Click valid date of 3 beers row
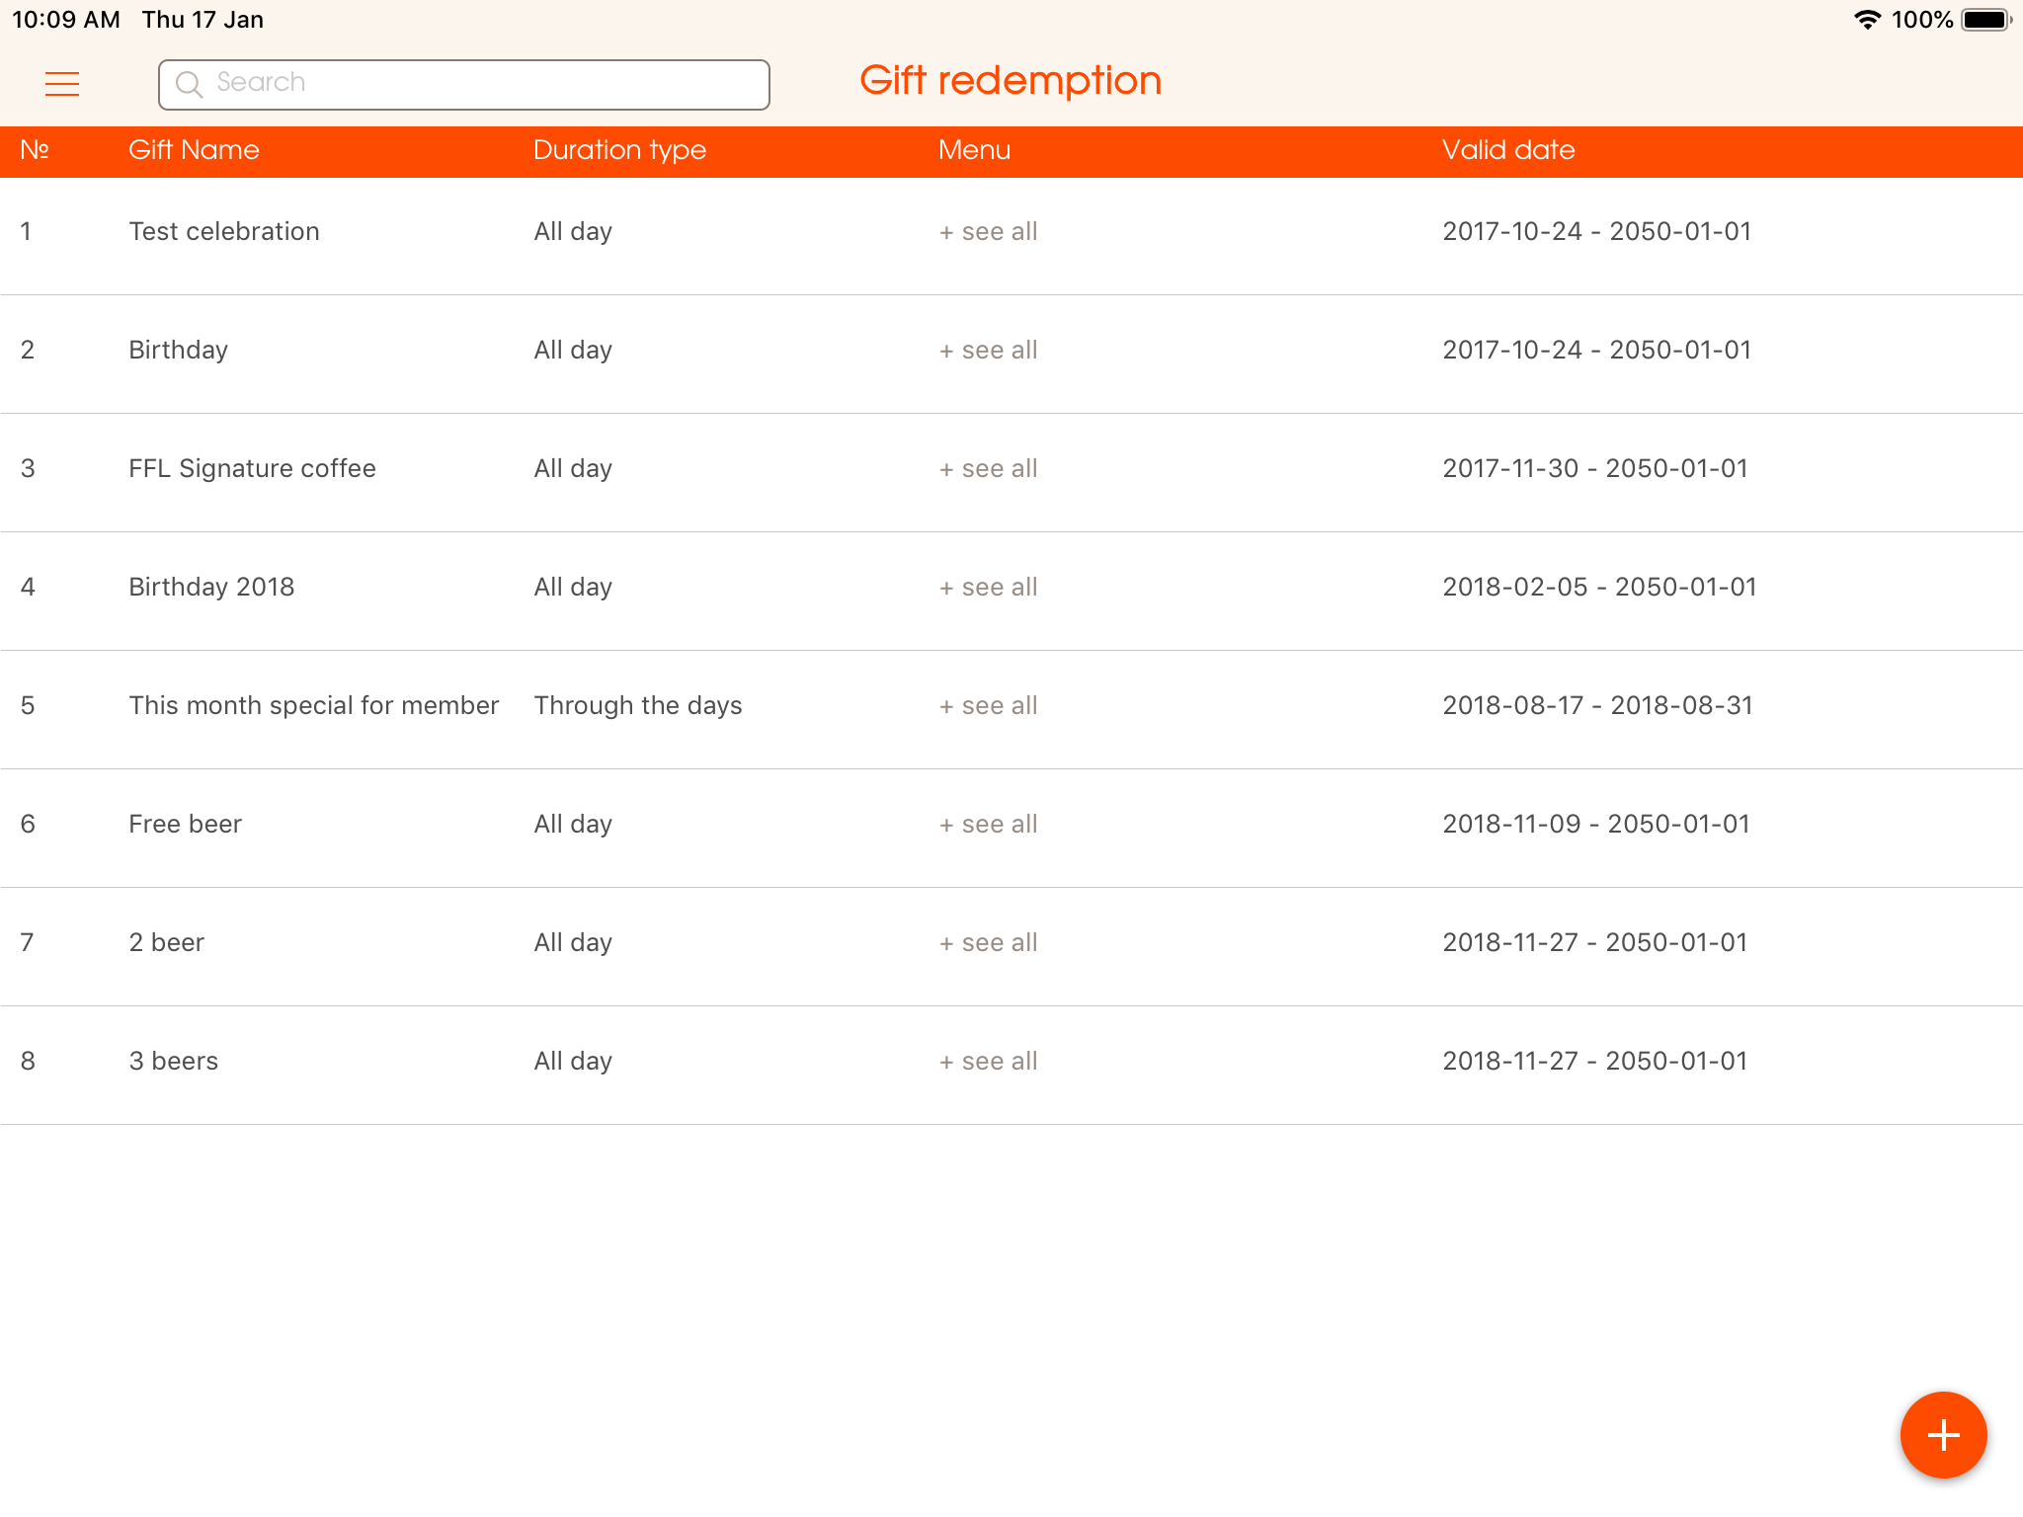The image size is (2023, 1517). pyautogui.click(x=1595, y=1061)
